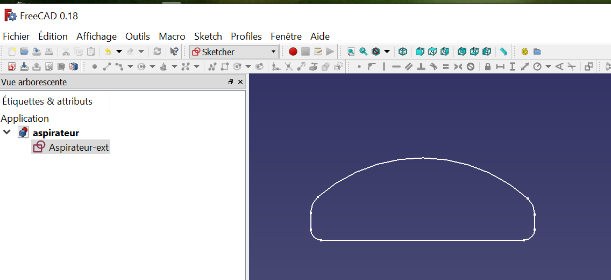
Task: Toggle construction geometry mode
Action: pos(339,67)
